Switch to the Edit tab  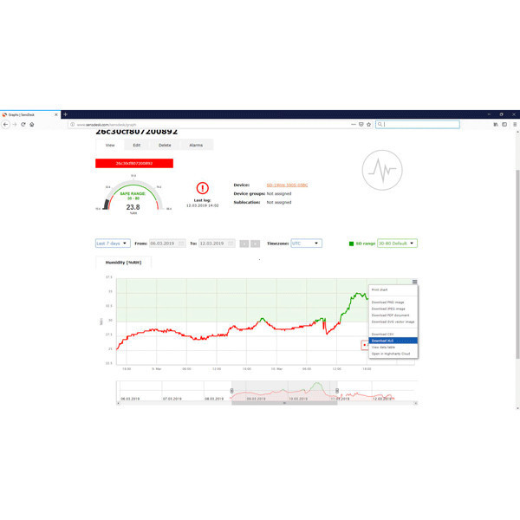pos(136,146)
